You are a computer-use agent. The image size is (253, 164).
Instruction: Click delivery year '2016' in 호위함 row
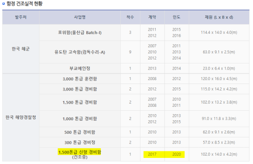click(177, 35)
